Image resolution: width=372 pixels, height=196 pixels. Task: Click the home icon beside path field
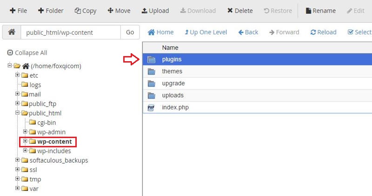12,32
